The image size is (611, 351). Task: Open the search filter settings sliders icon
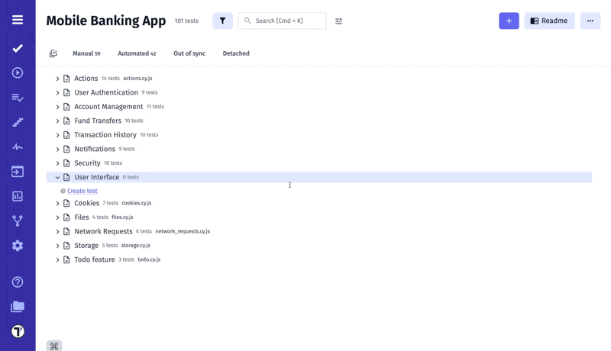pos(339,21)
